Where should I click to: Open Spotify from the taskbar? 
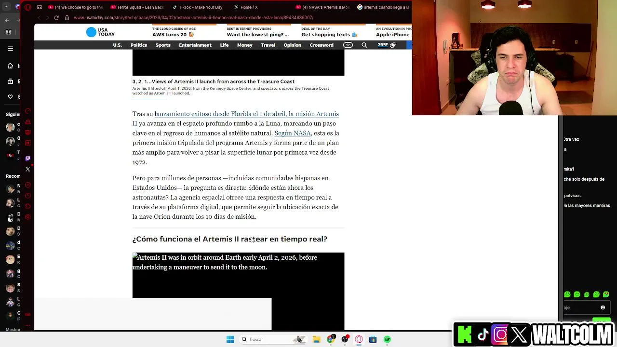387,339
